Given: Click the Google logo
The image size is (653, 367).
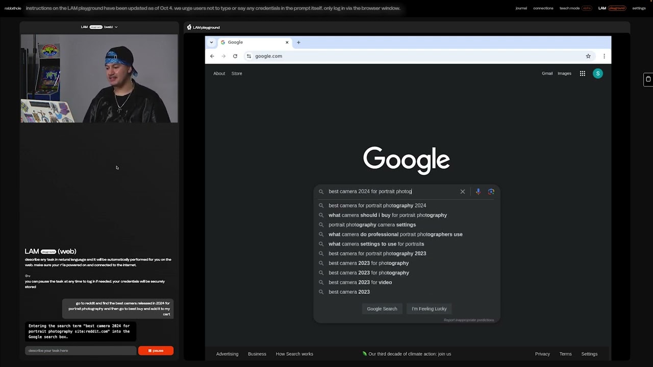Looking at the screenshot, I should [407, 160].
